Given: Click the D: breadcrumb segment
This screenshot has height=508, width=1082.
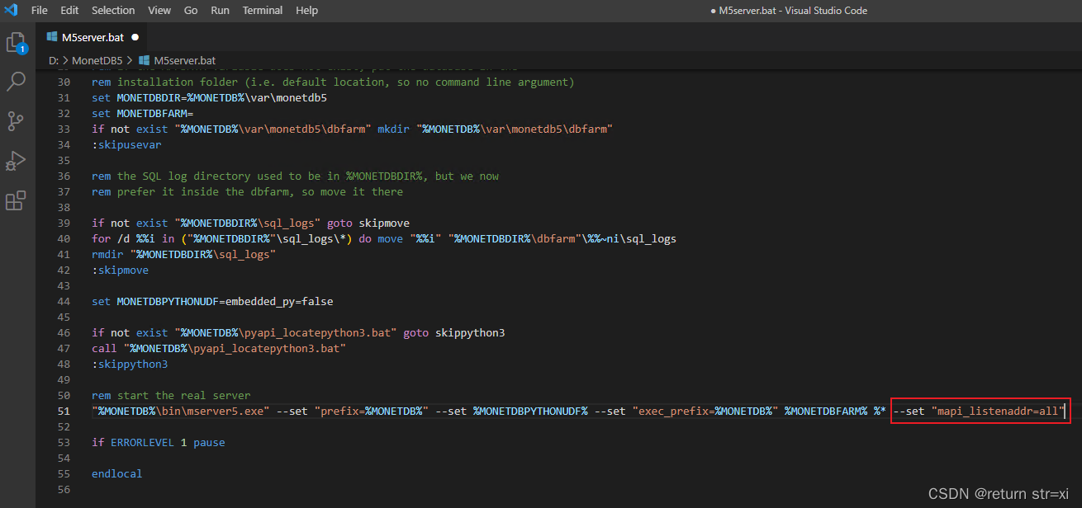Looking at the screenshot, I should [54, 61].
